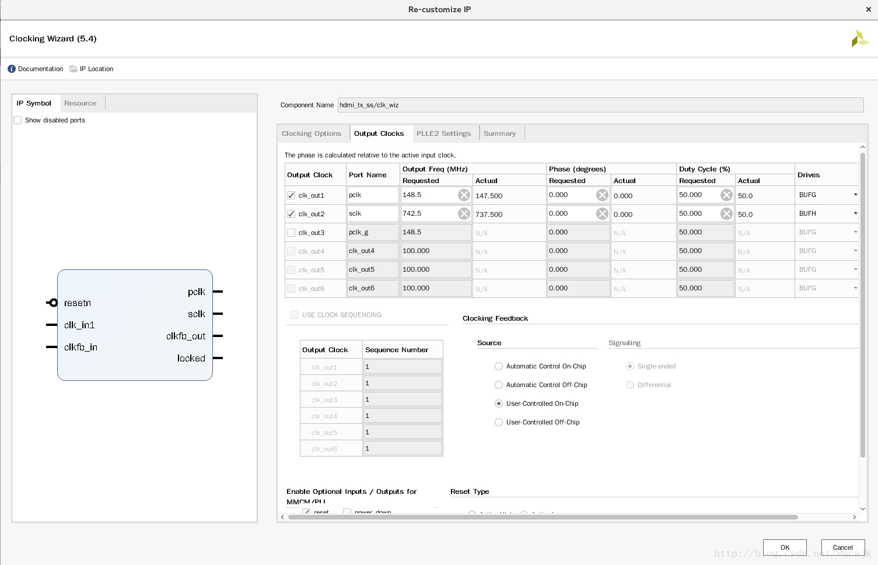Open the Documentation info icon
878x565 pixels.
12,69
